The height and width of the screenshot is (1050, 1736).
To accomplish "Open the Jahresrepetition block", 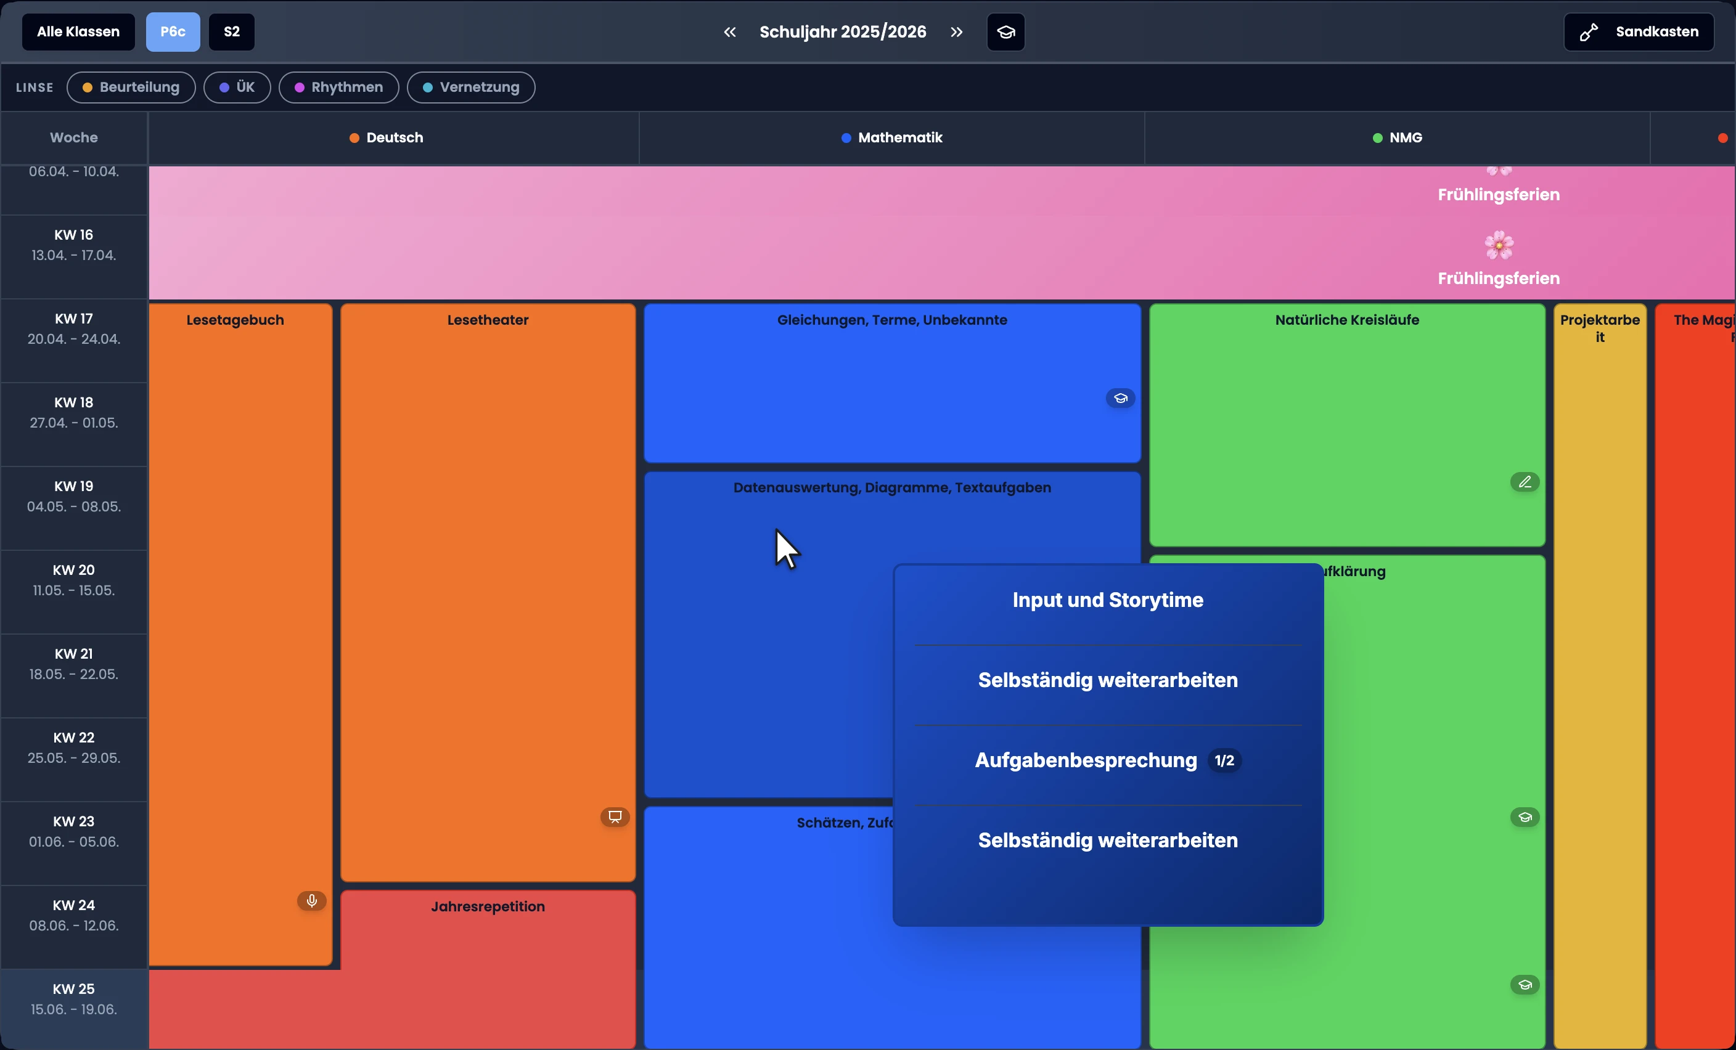I will 488,969.
